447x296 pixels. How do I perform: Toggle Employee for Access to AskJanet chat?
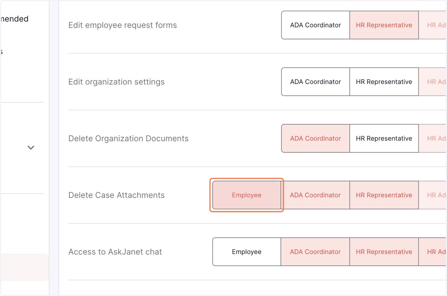tap(247, 252)
